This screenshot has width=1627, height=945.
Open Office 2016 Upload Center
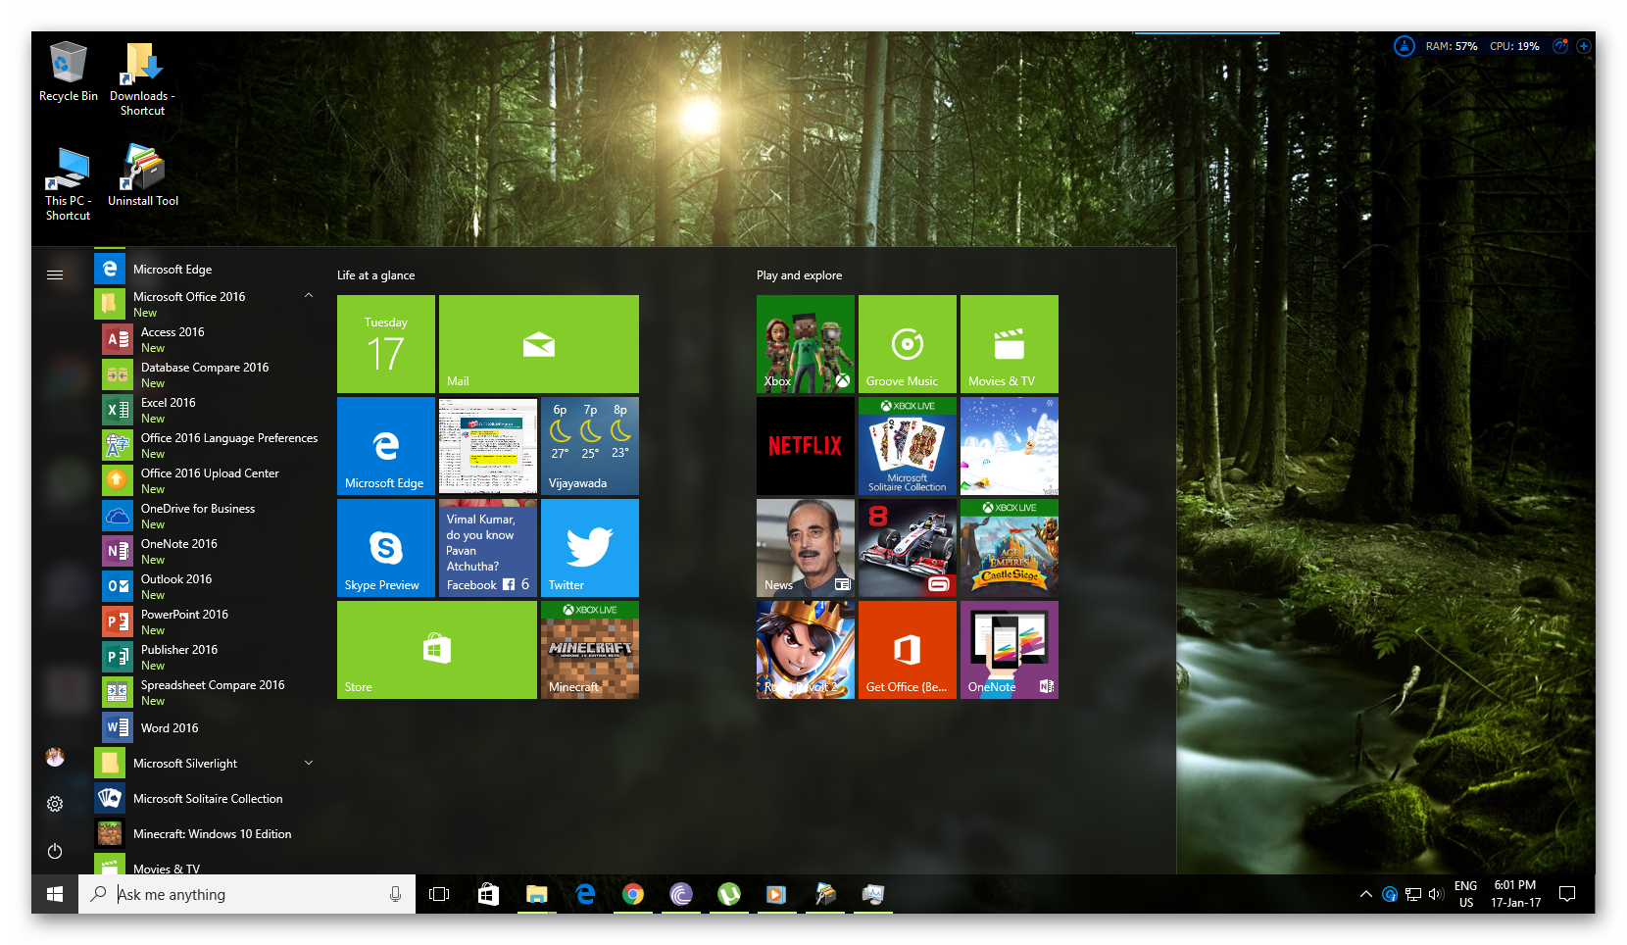pyautogui.click(x=212, y=480)
